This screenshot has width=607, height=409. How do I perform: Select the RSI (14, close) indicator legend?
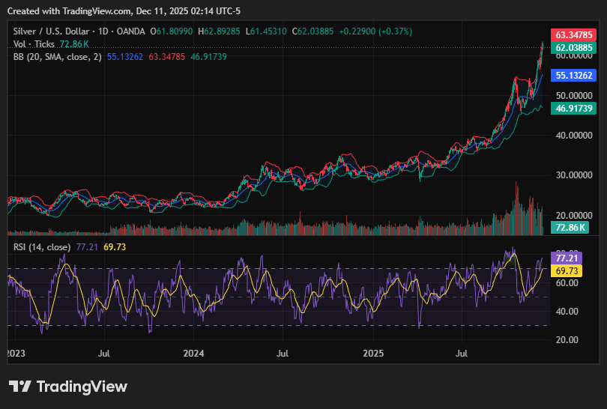42,247
